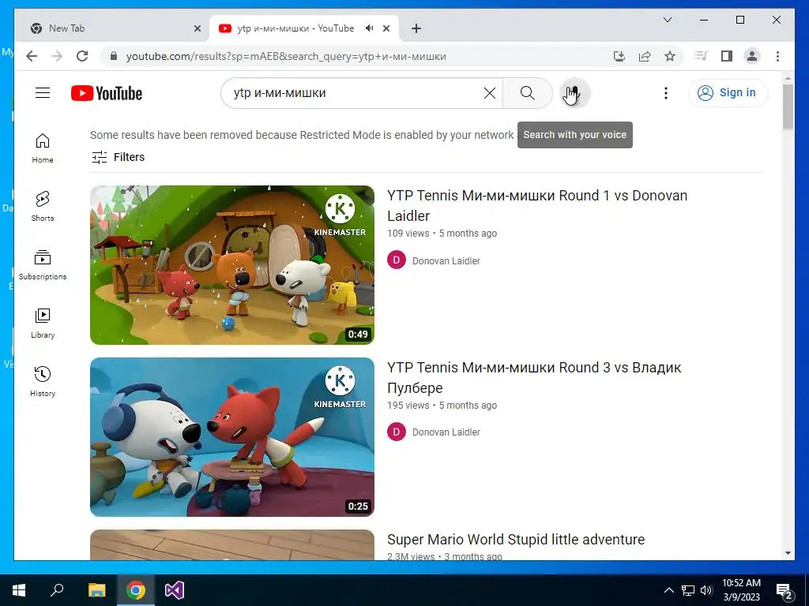This screenshot has width=809, height=606.
Task: Open the taskbar clock showing 10:52 AM
Action: [x=741, y=590]
